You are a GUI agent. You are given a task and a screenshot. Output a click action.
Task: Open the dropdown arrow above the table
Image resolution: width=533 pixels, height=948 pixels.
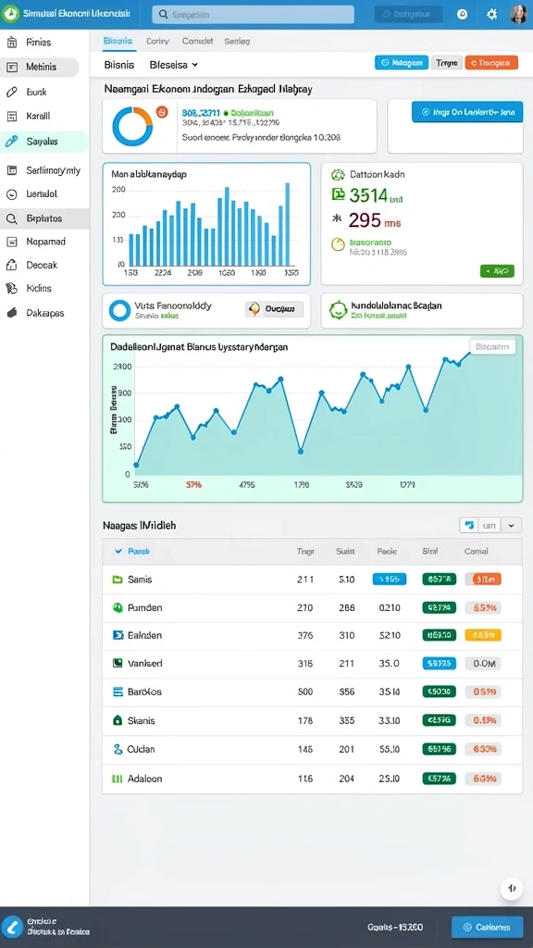click(512, 526)
